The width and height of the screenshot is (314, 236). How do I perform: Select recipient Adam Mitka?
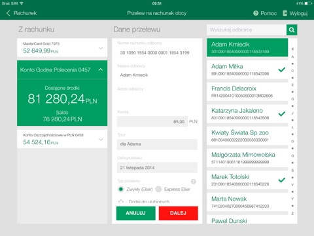pos(247,69)
